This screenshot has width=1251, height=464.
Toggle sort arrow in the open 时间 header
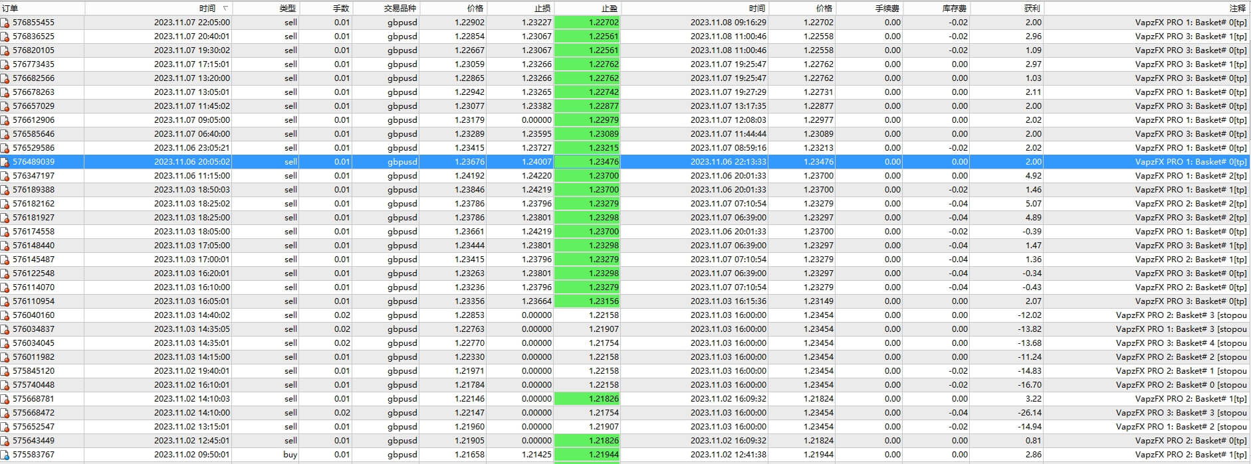225,9
